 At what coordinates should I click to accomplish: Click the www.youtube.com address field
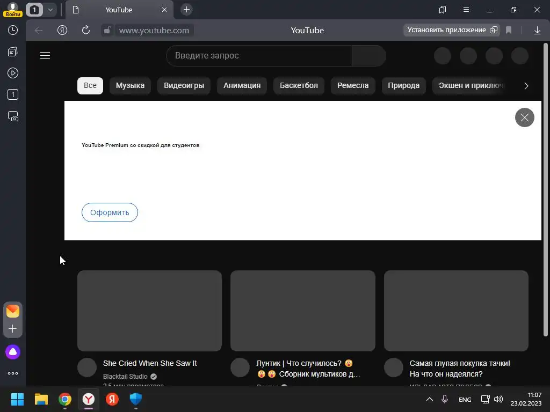coord(154,31)
